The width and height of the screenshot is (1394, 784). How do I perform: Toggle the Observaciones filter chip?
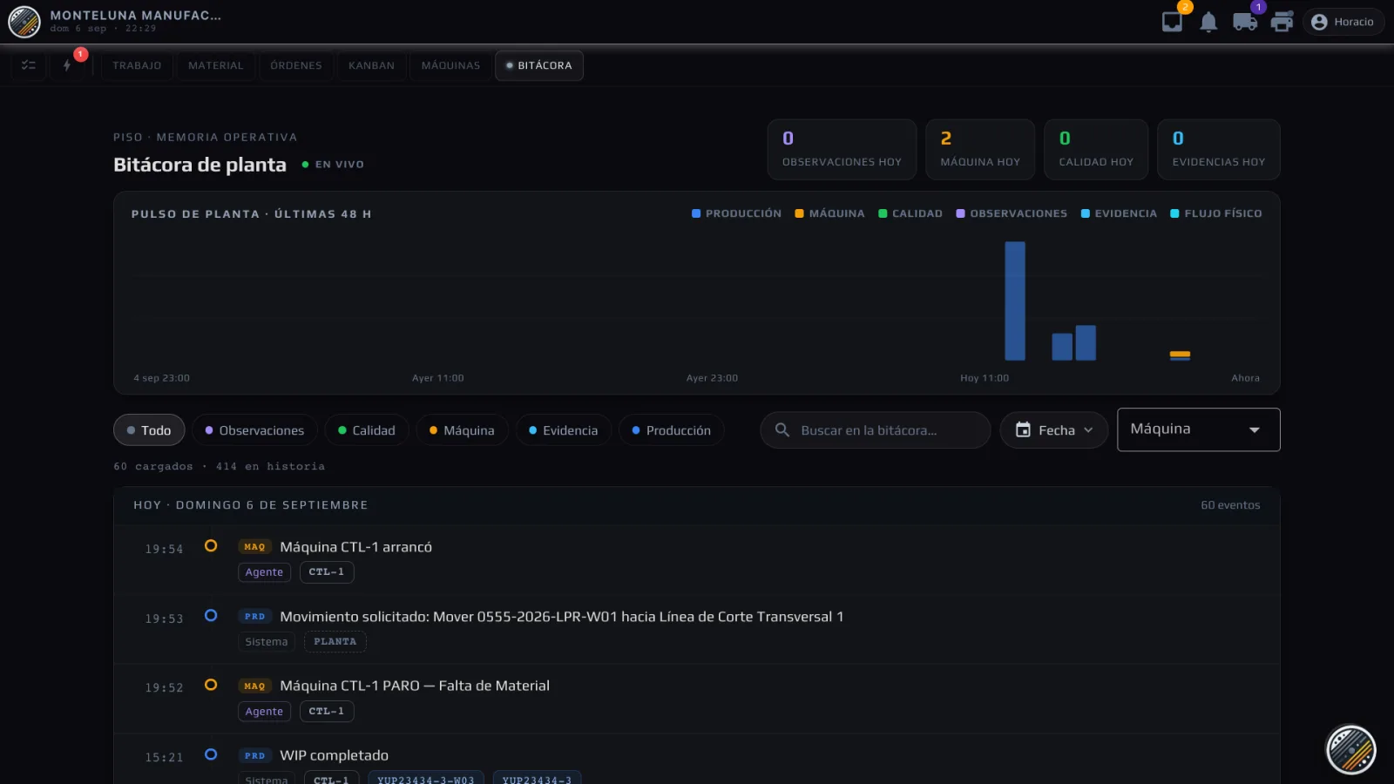[254, 430]
